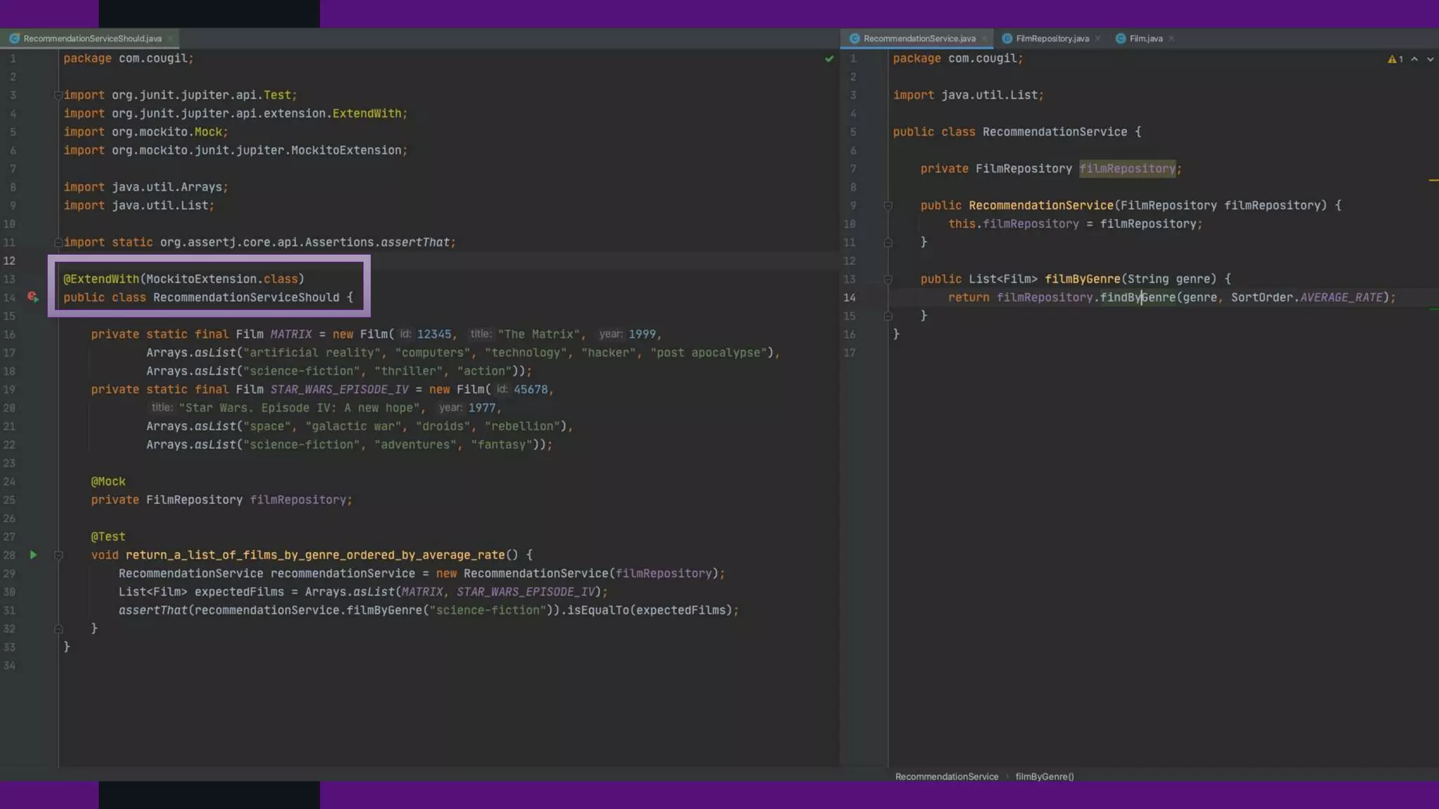Click the yellow warning indicator showing 1 problem

1395,60
